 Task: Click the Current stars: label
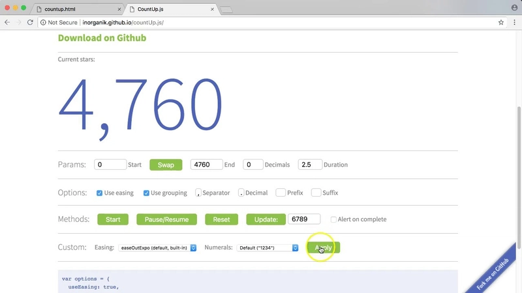(x=76, y=59)
